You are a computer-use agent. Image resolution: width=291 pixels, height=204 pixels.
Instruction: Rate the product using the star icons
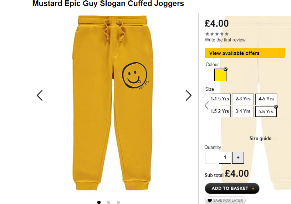pos(217,34)
